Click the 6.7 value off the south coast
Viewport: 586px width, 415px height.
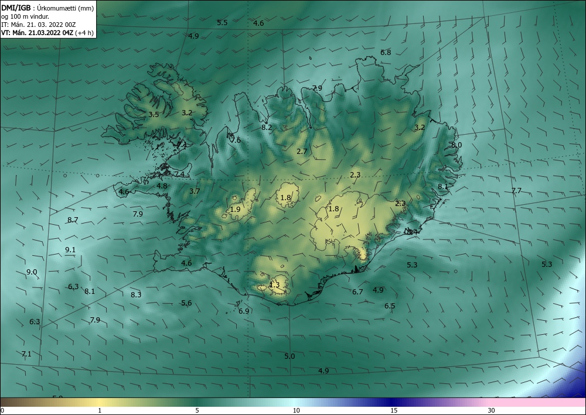[x=357, y=292]
